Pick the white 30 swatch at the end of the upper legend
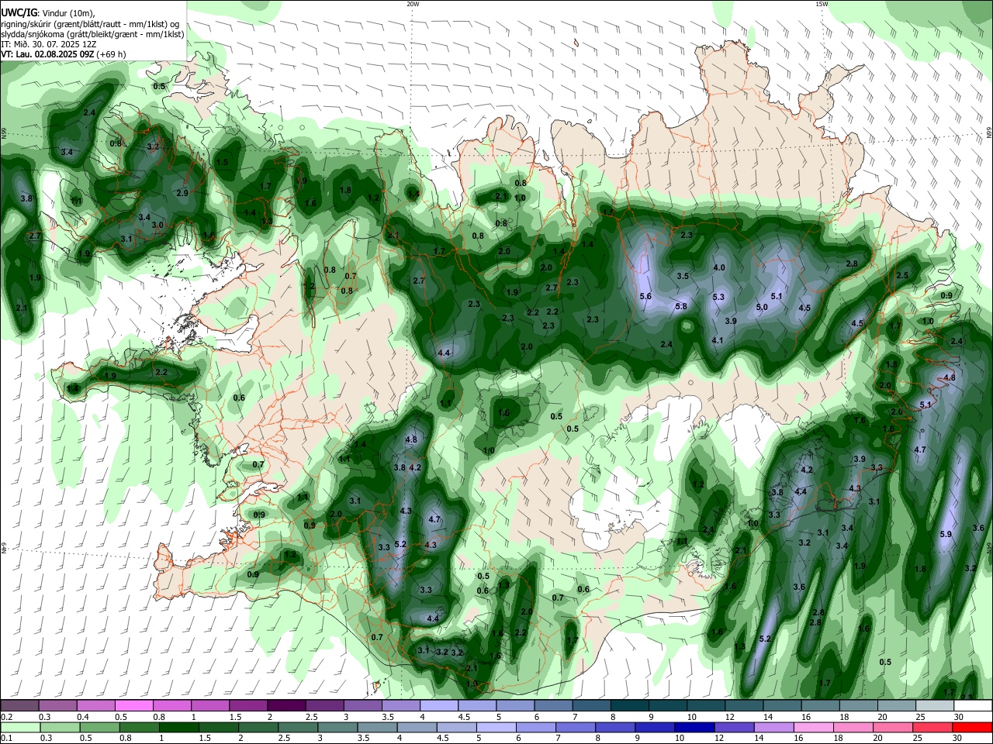Viewport: 993px width, 744px height. coord(973,706)
